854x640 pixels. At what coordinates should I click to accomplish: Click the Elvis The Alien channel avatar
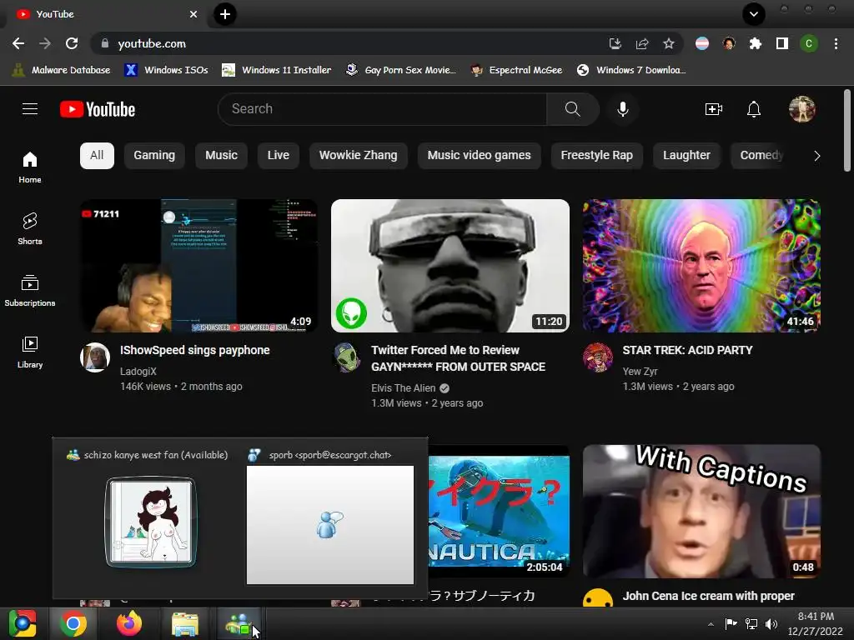tap(347, 357)
